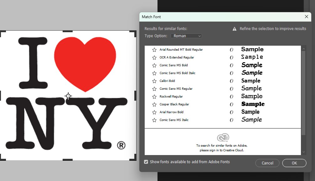Image resolution: width=315 pixels, height=181 pixels.
Task: Choose Arial Narrow Bold font name
Action: (171, 112)
